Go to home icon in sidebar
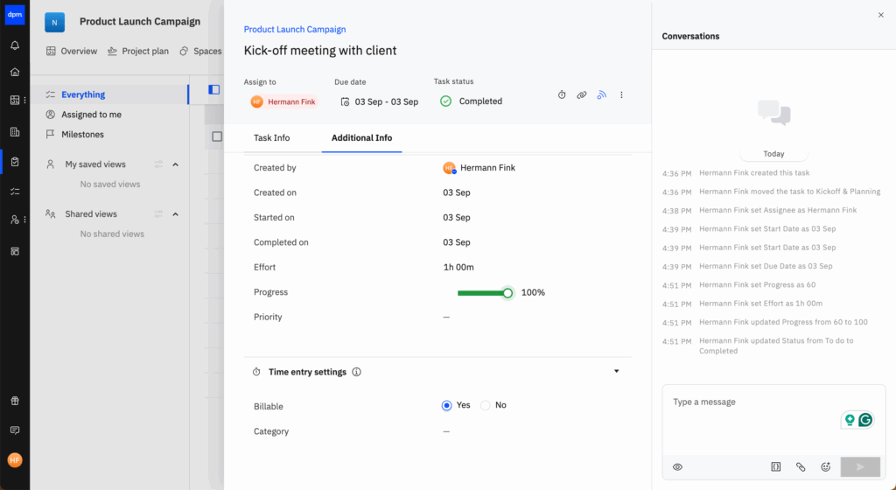The height and width of the screenshot is (490, 896). tap(15, 72)
